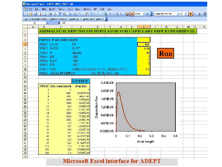The image size is (222, 167).
Task: Select column K header
Action: point(166,27)
